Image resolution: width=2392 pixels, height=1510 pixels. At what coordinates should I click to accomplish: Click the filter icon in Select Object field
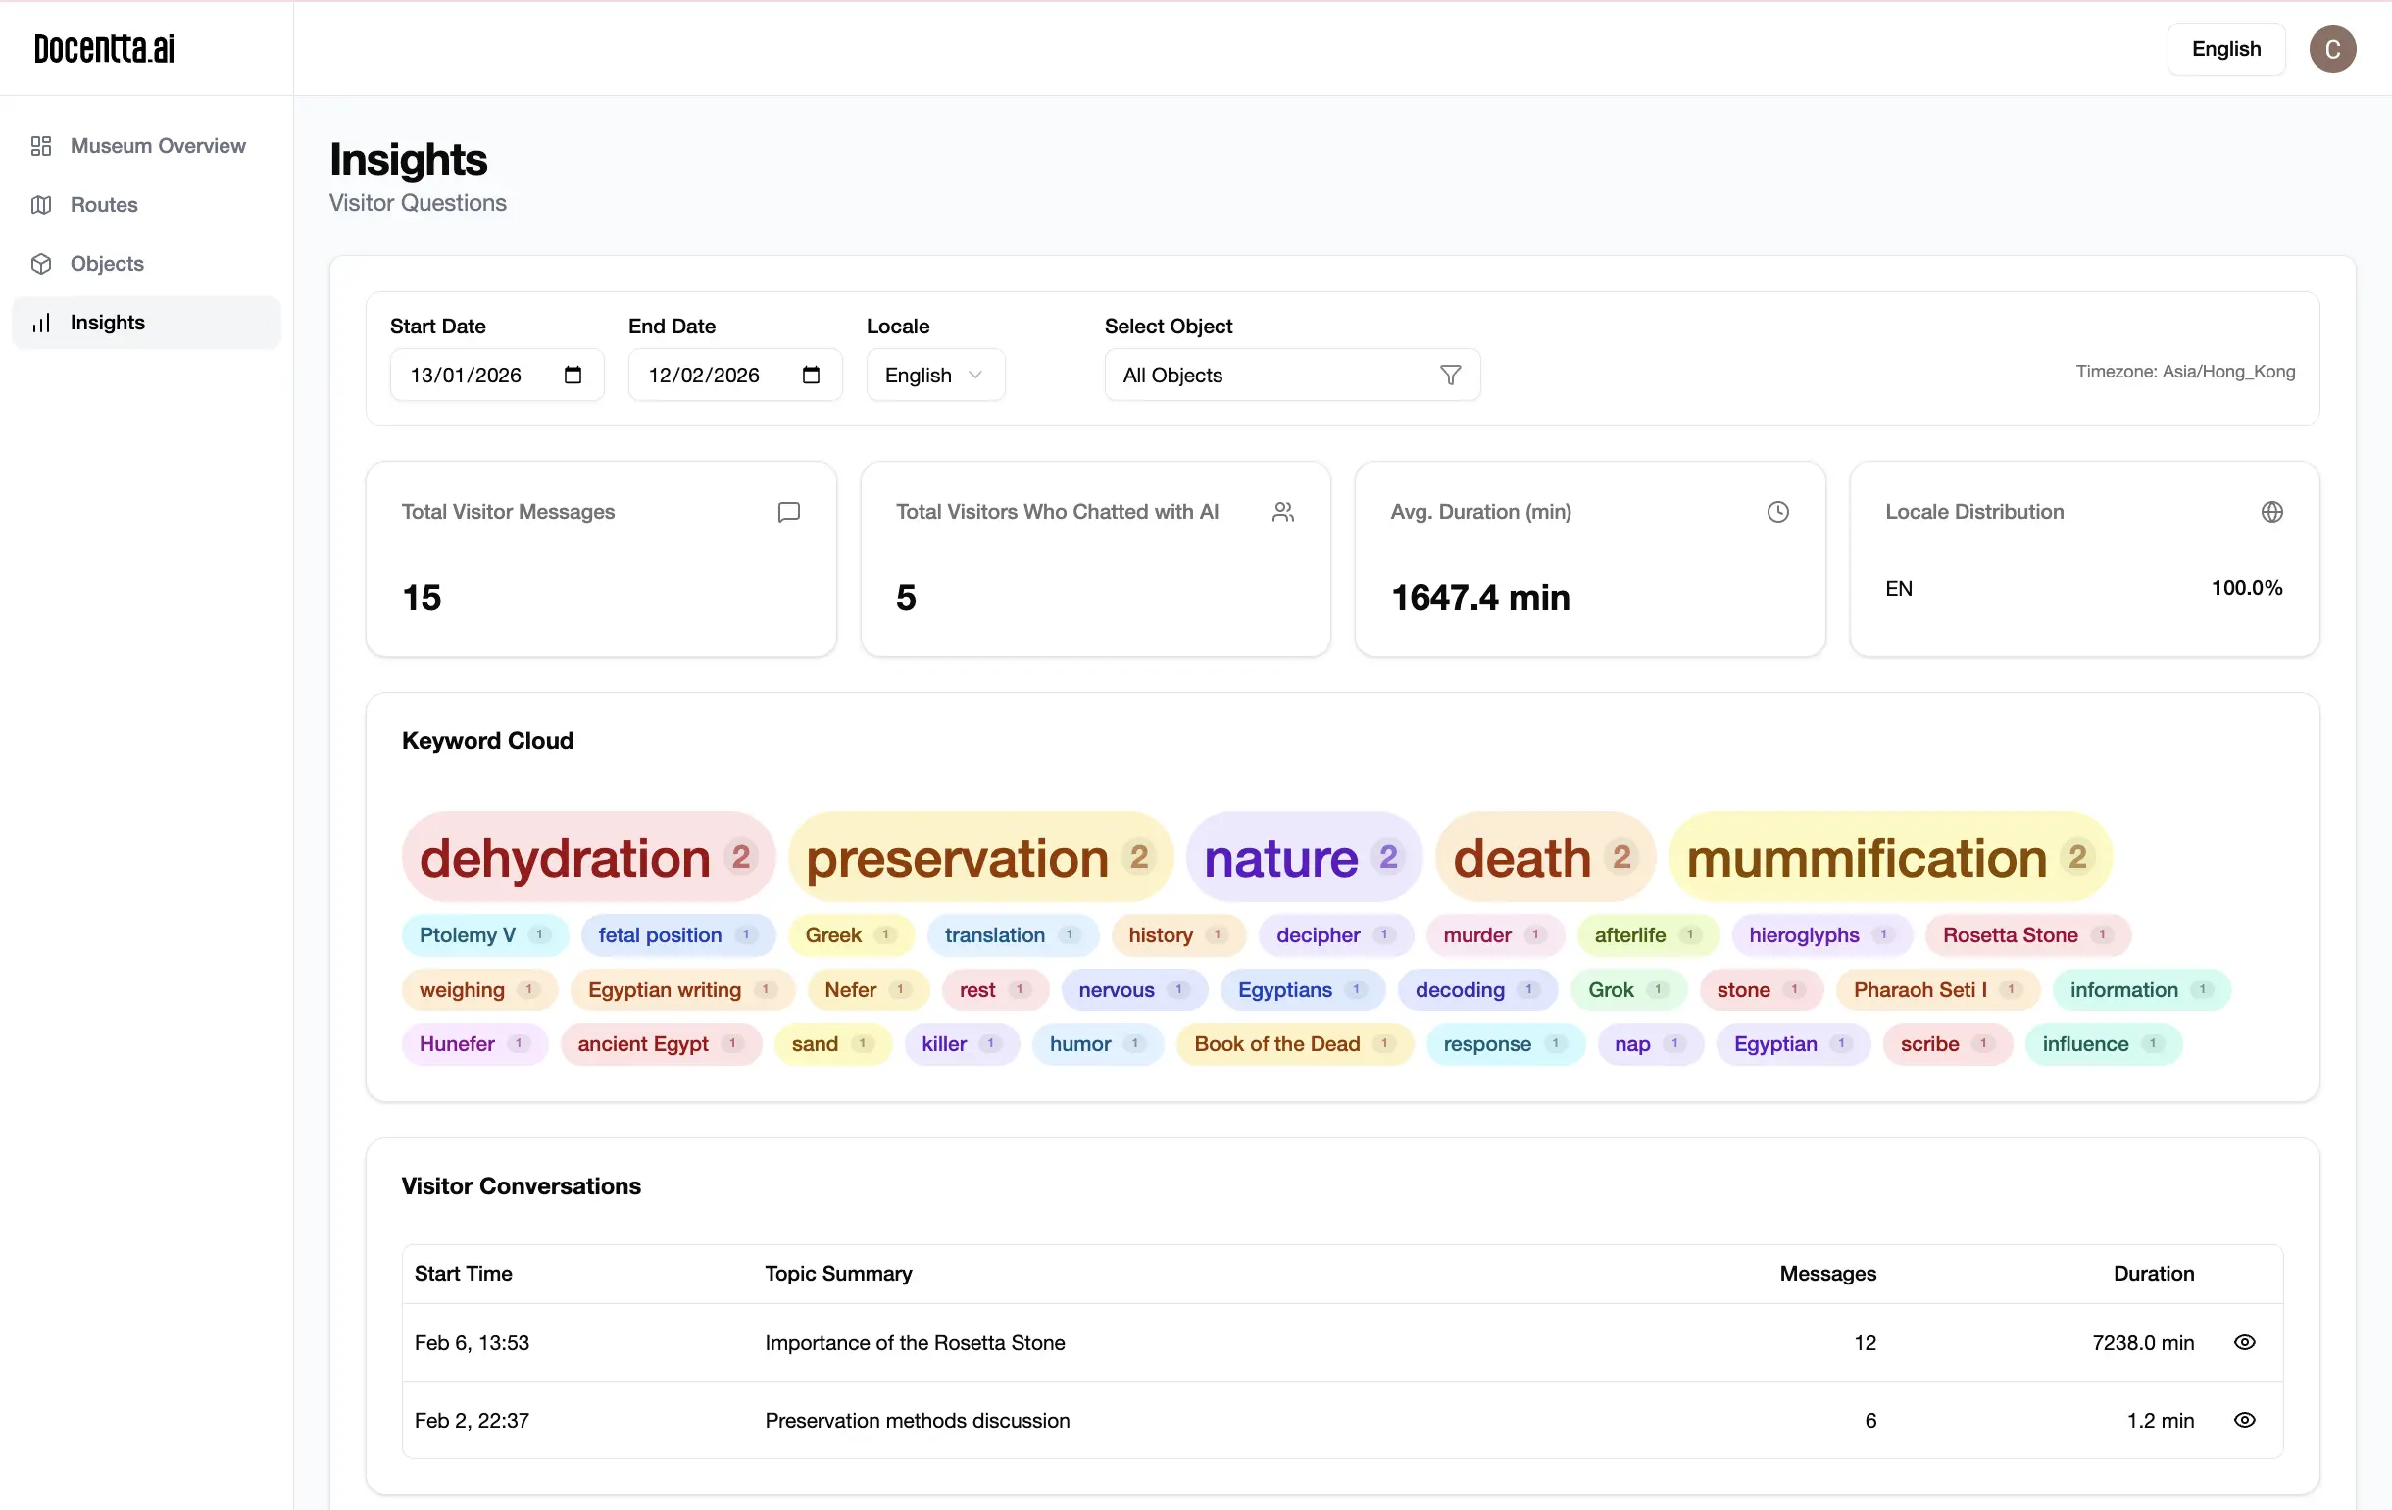coord(1449,375)
